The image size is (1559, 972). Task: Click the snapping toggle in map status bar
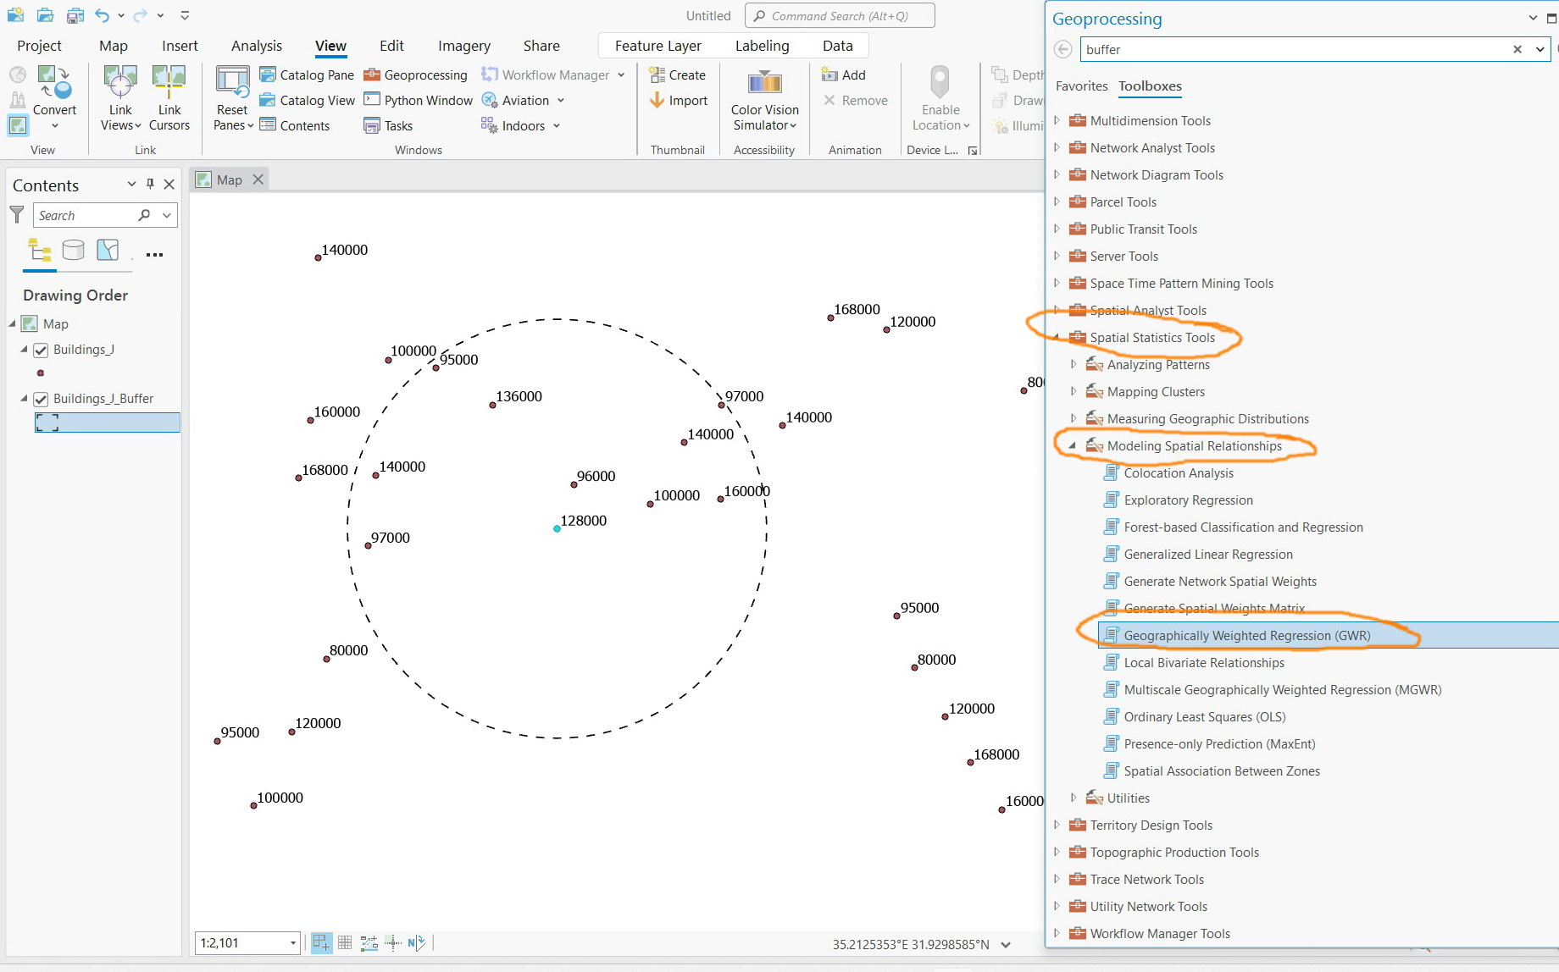pyautogui.click(x=321, y=942)
